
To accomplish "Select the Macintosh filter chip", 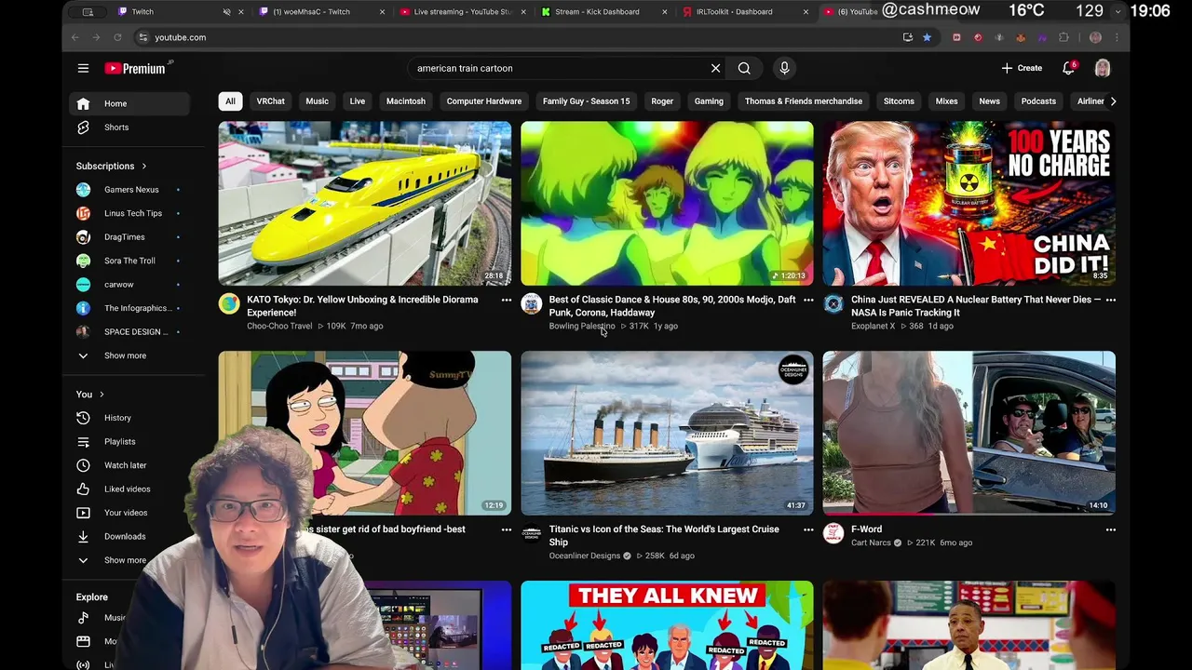I will click(x=406, y=101).
